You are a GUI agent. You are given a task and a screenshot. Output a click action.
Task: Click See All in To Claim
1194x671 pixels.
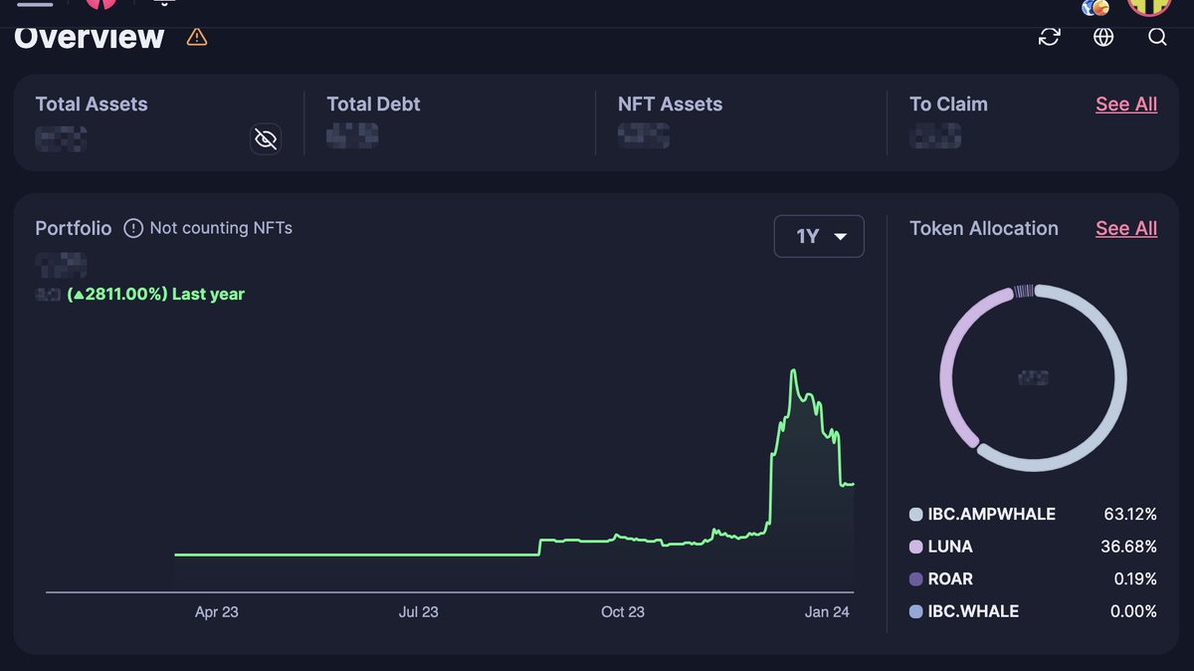[x=1126, y=104]
